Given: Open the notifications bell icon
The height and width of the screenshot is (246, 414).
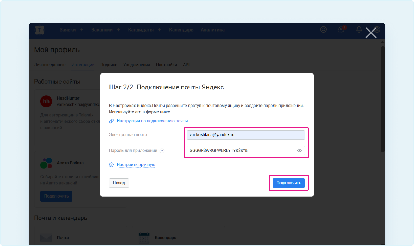Looking at the screenshot, I should click(x=359, y=30).
